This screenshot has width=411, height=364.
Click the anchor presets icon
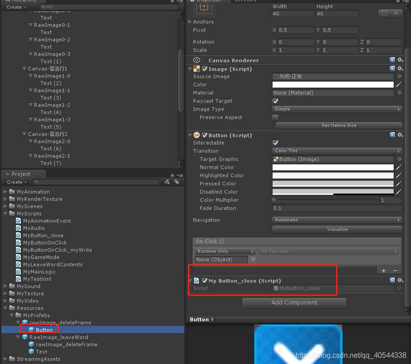pos(204,9)
